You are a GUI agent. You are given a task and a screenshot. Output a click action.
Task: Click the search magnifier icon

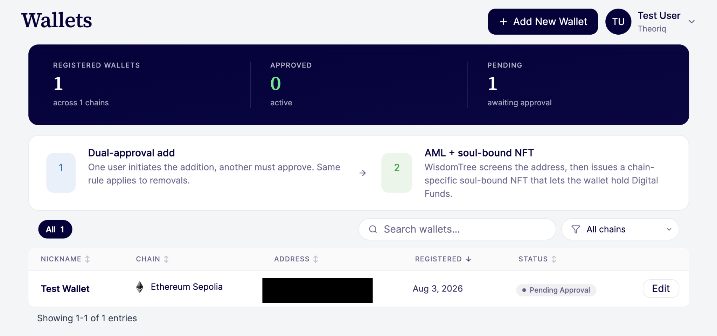click(x=373, y=229)
